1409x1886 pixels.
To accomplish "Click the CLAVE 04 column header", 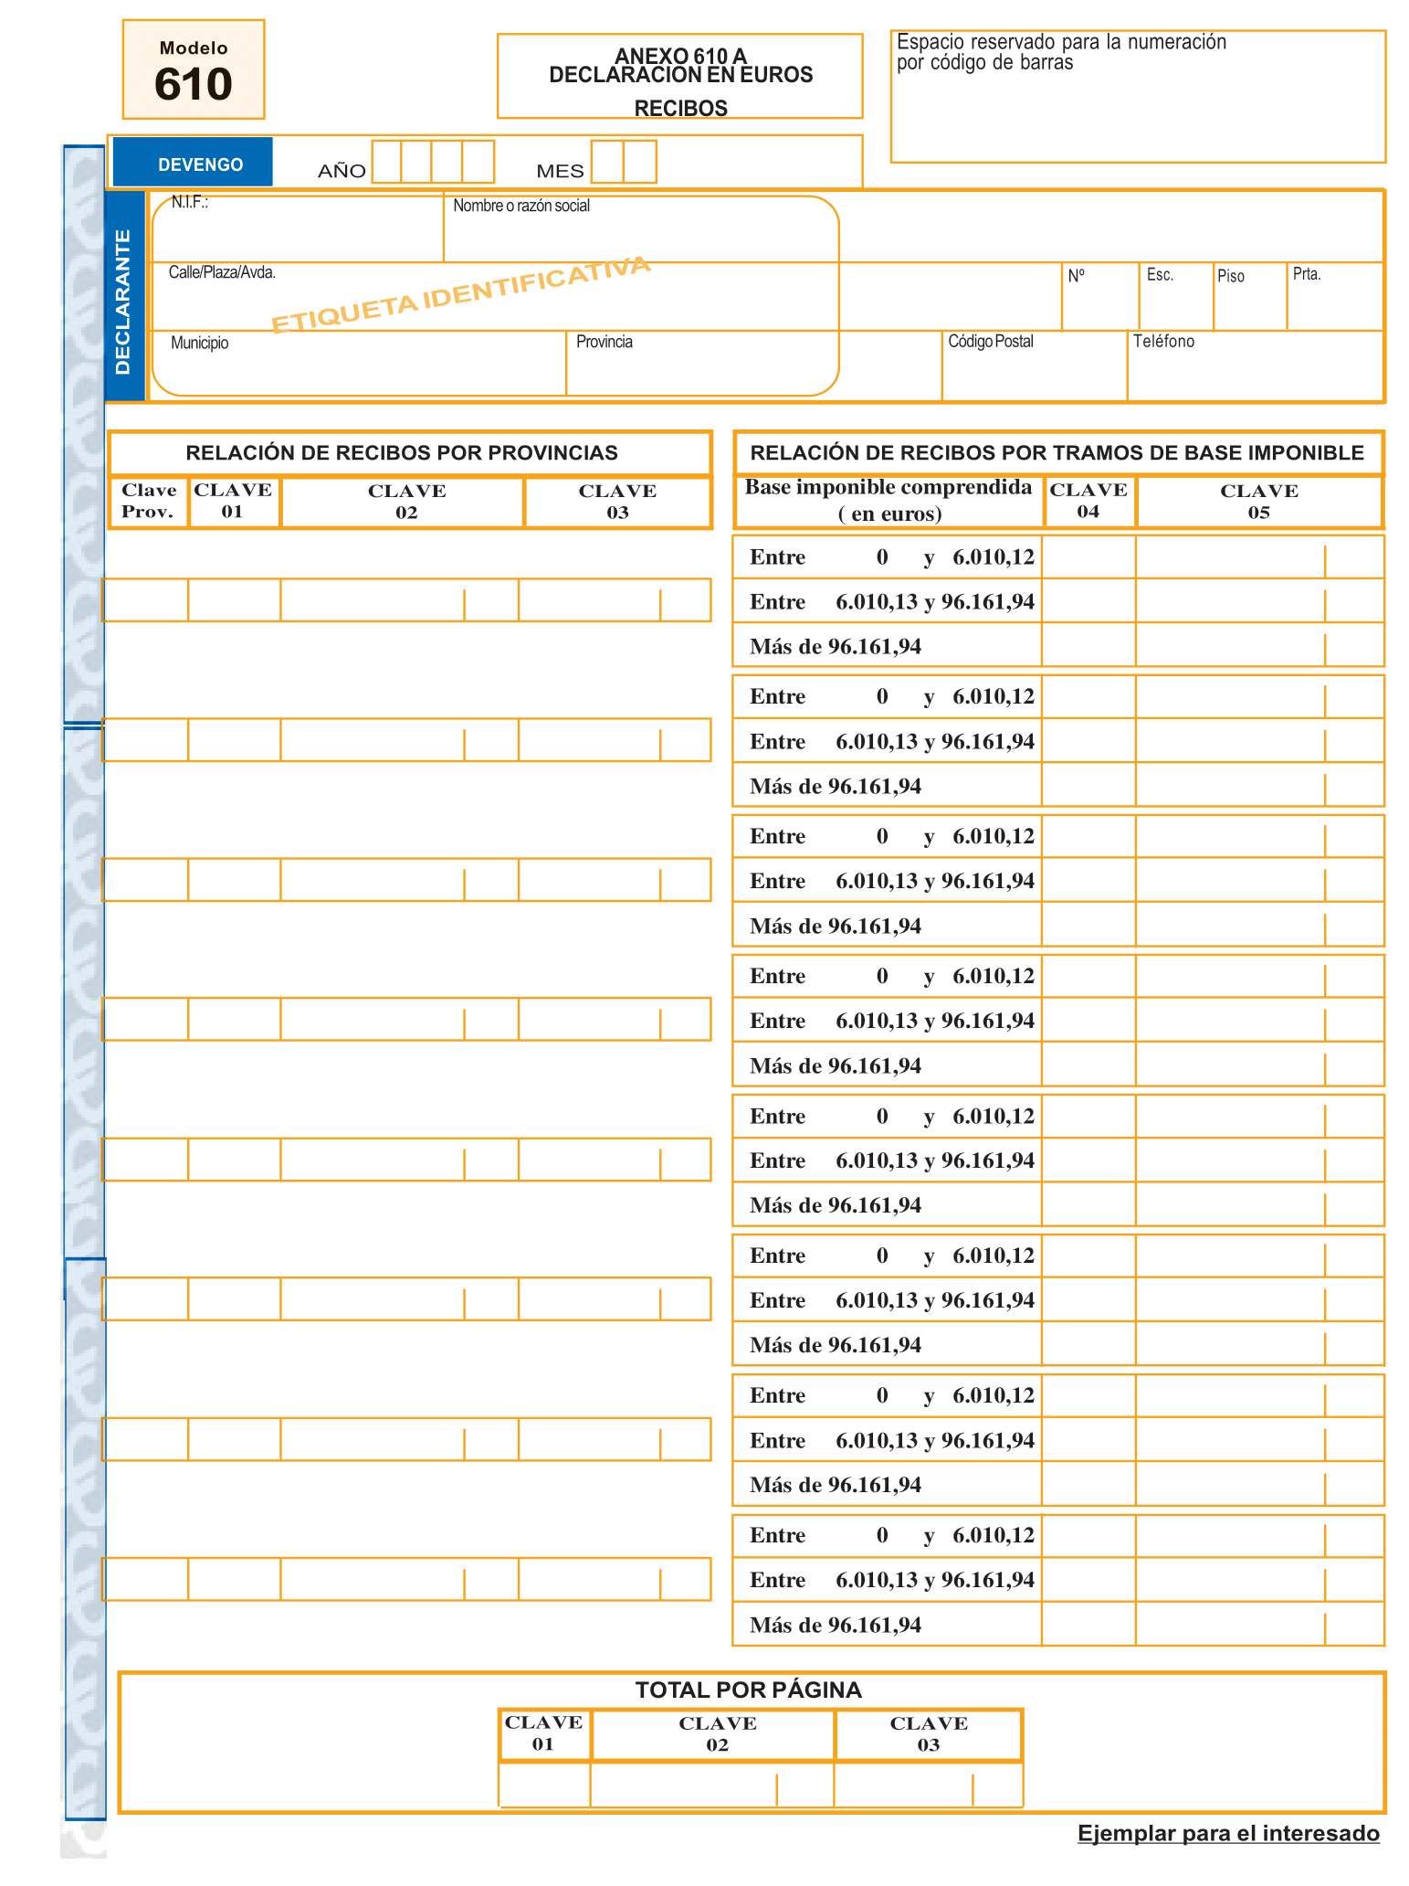I will pyautogui.click(x=1089, y=501).
